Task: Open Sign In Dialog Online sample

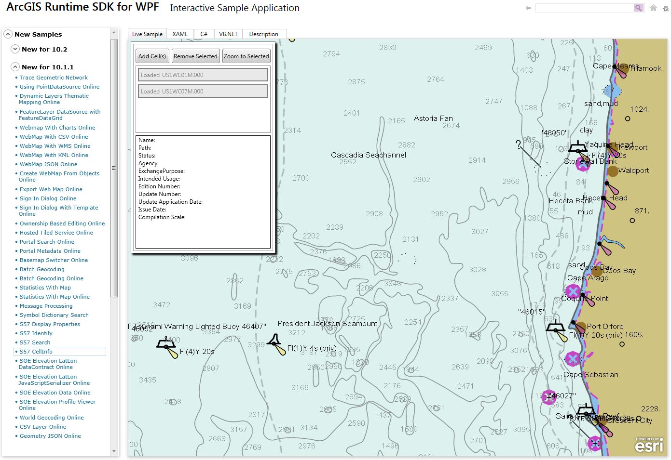Action: (48, 198)
